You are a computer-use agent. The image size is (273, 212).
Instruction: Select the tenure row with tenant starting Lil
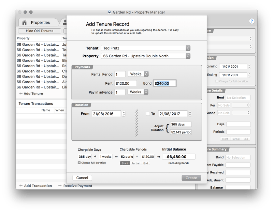click(41, 87)
